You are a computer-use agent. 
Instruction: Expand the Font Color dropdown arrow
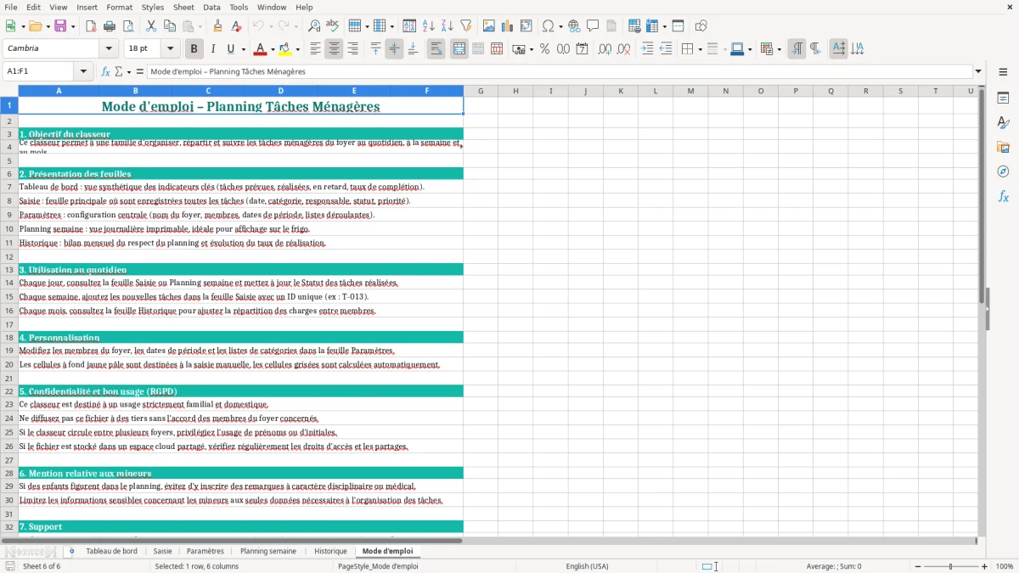pyautogui.click(x=273, y=49)
